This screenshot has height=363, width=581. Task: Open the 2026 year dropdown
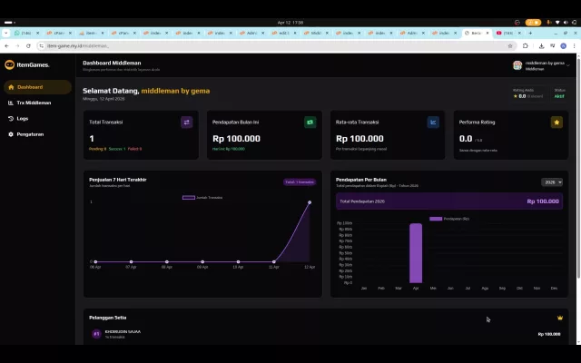click(x=552, y=182)
